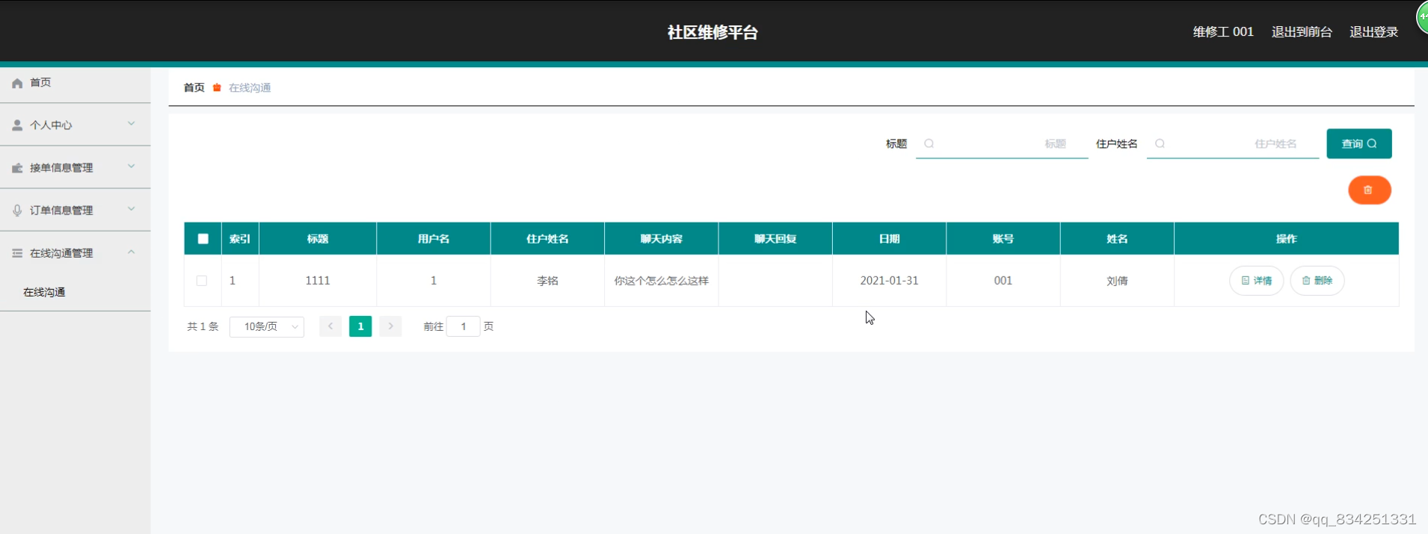Screen dimensions: 1428x534
Task: Go to next page arrow
Action: pos(390,326)
